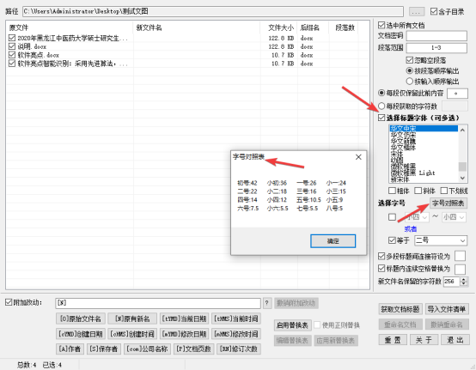Select the 每段获取的字符数 radio button

pos(381,106)
